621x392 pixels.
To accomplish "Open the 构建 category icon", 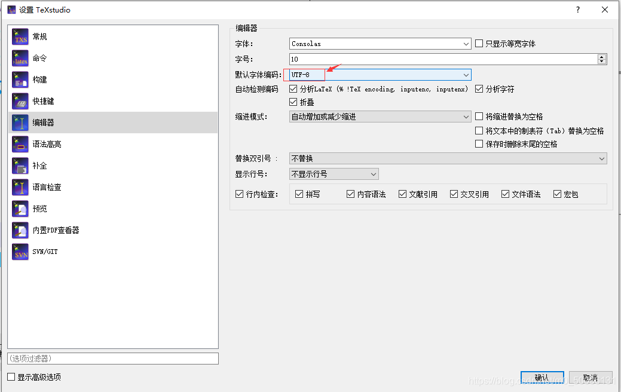I will tap(20, 79).
